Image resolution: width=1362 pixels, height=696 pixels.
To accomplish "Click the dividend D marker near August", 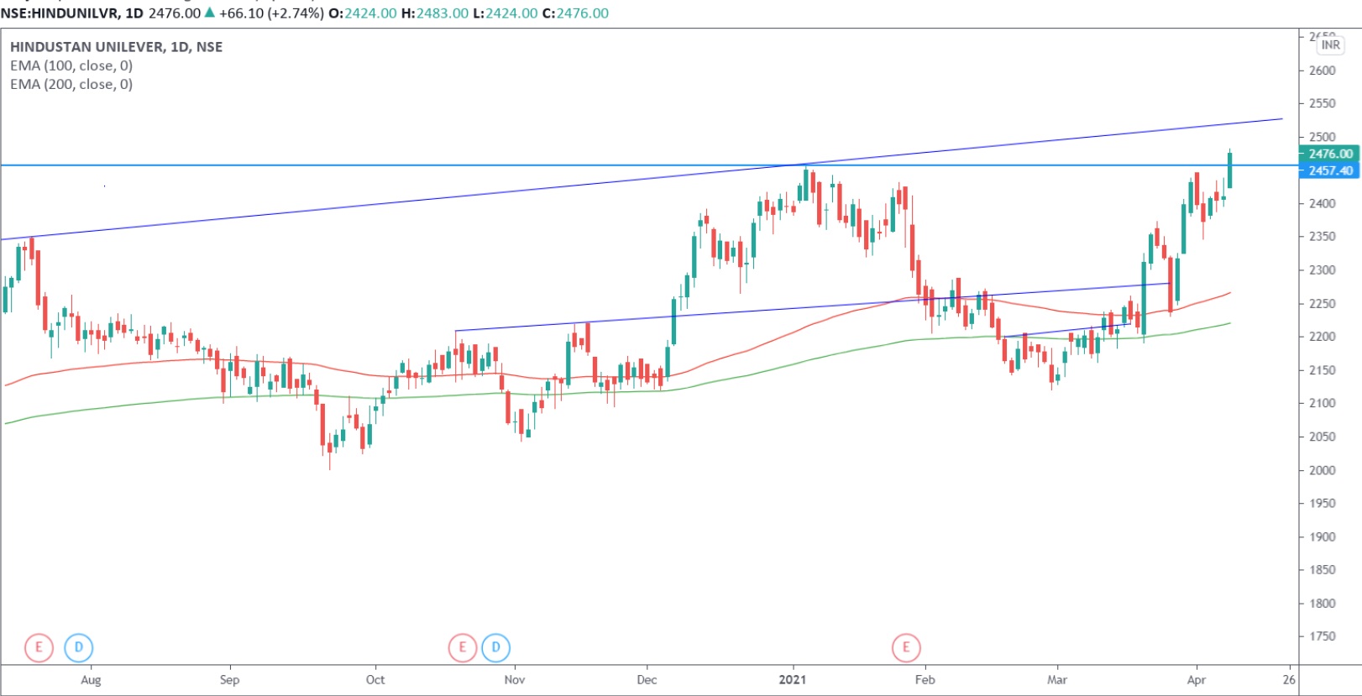I will point(79,647).
